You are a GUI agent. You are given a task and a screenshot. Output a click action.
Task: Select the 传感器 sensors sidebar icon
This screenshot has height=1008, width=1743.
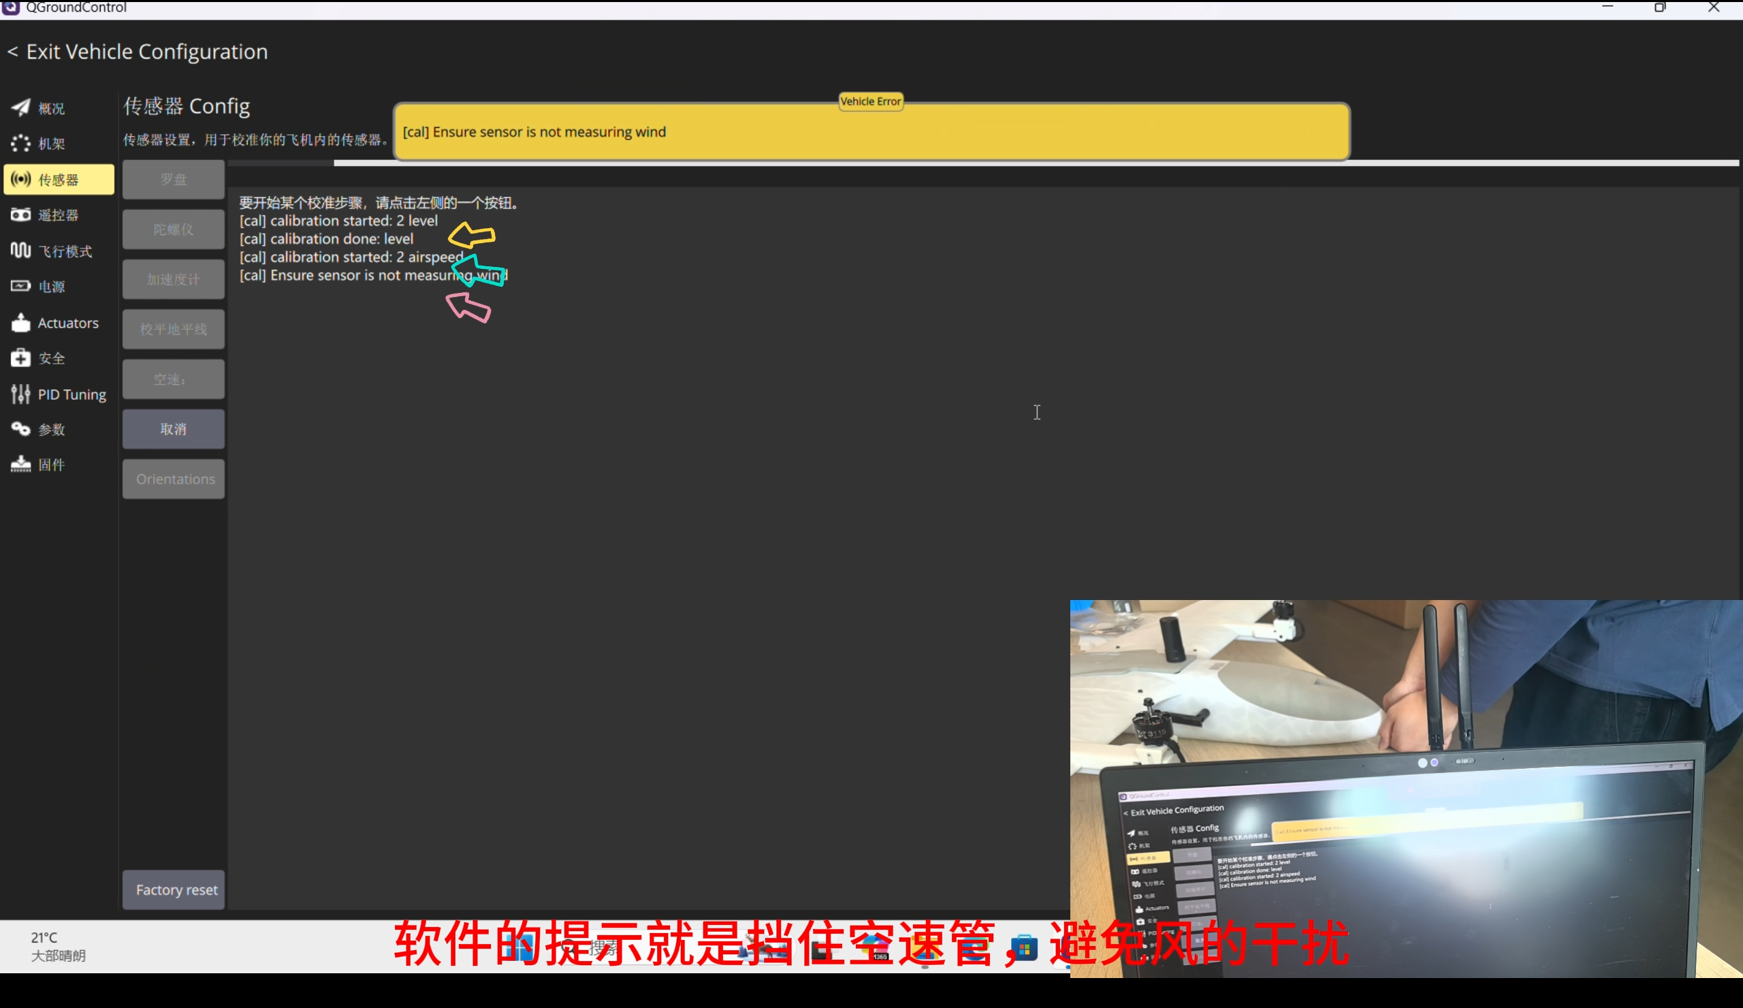click(20, 179)
